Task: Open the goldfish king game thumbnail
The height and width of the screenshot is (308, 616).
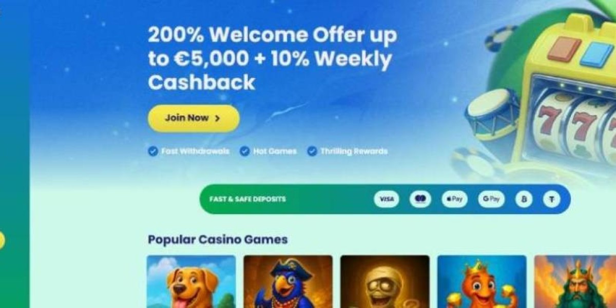Action: [482, 281]
